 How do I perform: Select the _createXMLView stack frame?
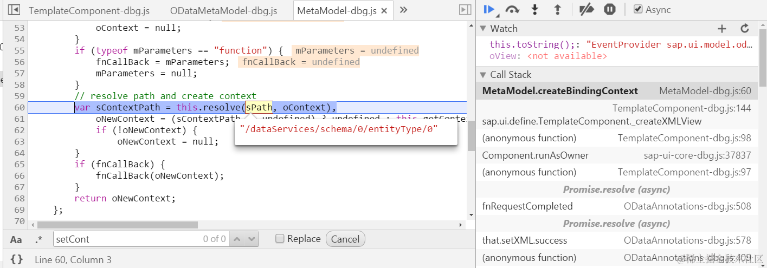pos(617,115)
